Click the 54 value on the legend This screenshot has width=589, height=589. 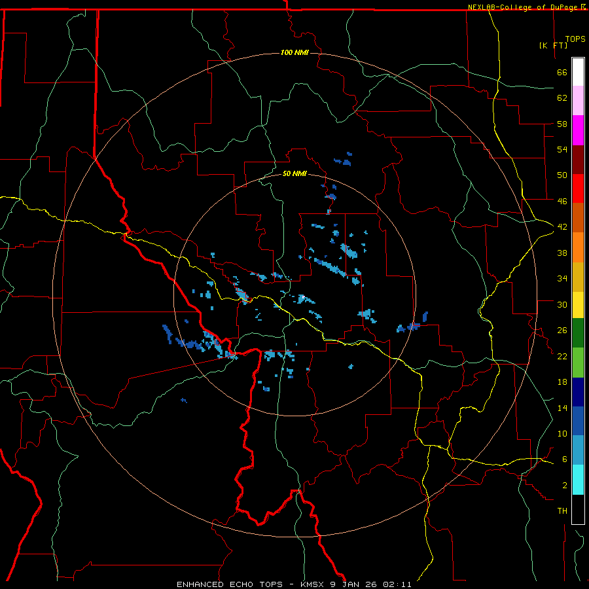point(562,149)
